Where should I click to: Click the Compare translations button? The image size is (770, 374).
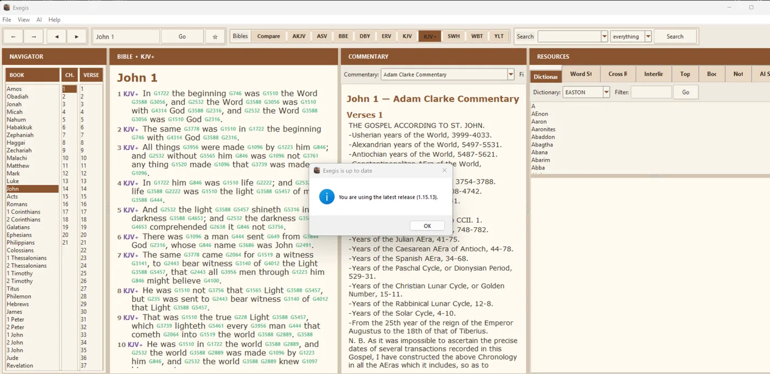(x=268, y=36)
